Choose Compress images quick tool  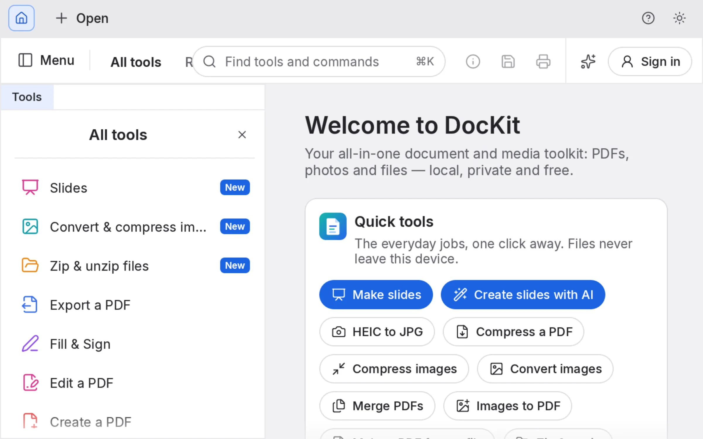point(394,369)
